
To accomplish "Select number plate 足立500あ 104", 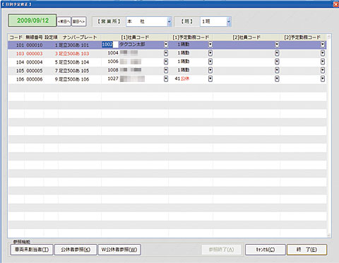I will (x=73, y=62).
